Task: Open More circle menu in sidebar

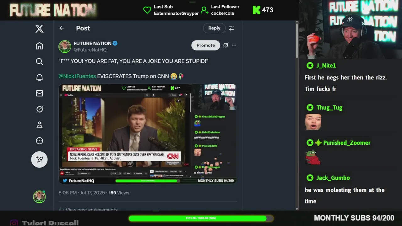Action: pyautogui.click(x=39, y=141)
